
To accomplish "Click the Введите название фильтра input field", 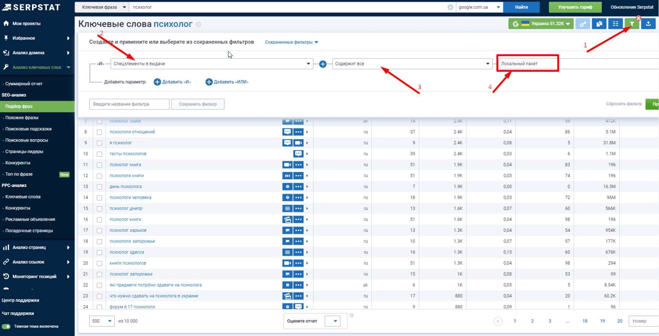I will 129,104.
